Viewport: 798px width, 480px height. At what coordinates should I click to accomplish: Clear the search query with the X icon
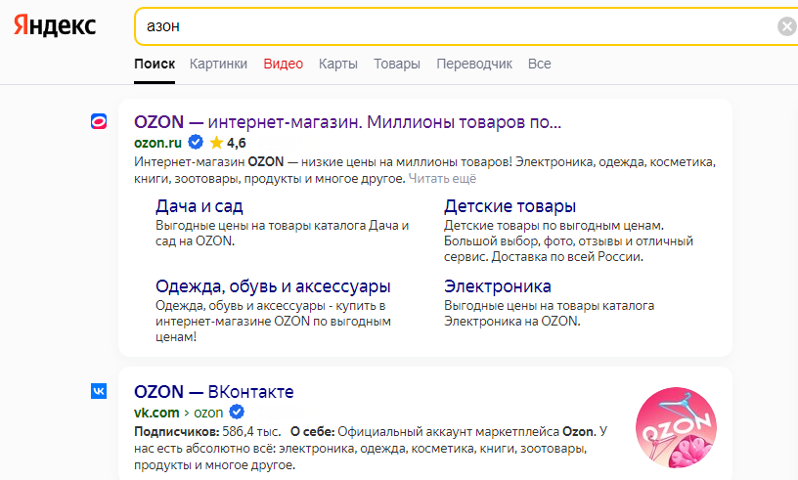pyautogui.click(x=787, y=26)
